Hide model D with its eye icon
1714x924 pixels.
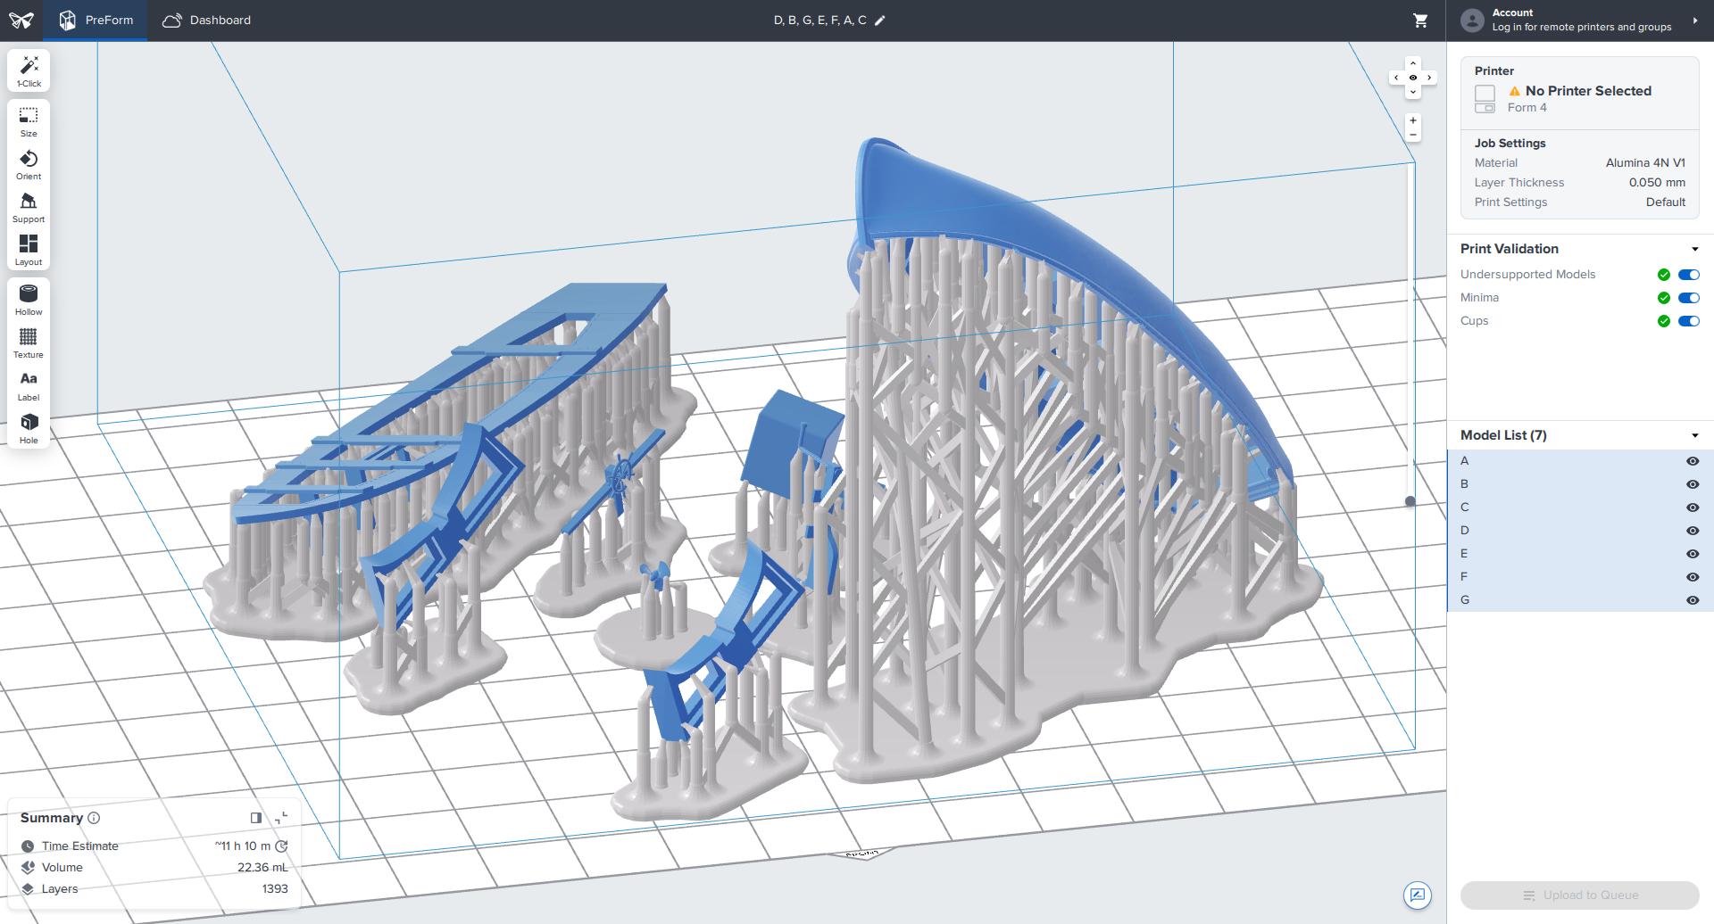tap(1692, 531)
